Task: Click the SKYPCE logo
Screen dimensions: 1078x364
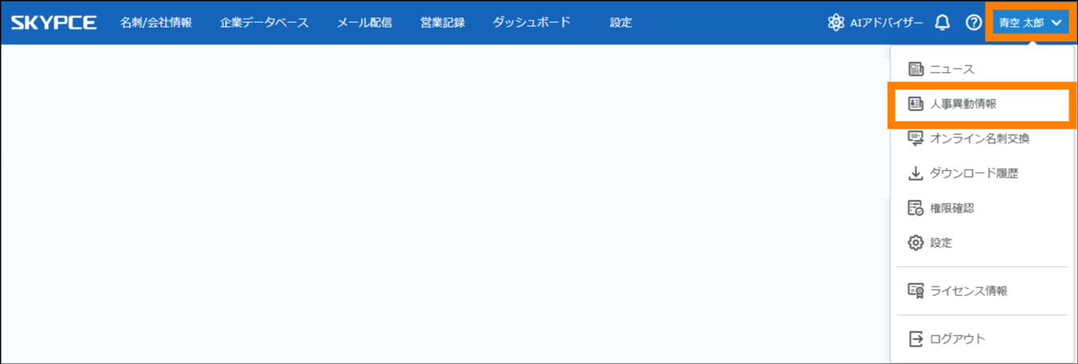Action: [54, 23]
